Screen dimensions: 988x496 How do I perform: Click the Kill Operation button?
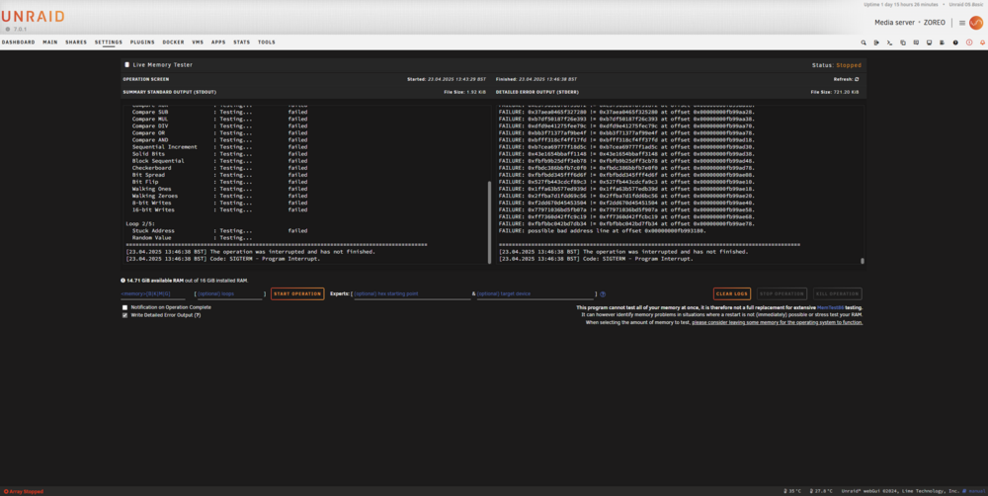pos(838,293)
